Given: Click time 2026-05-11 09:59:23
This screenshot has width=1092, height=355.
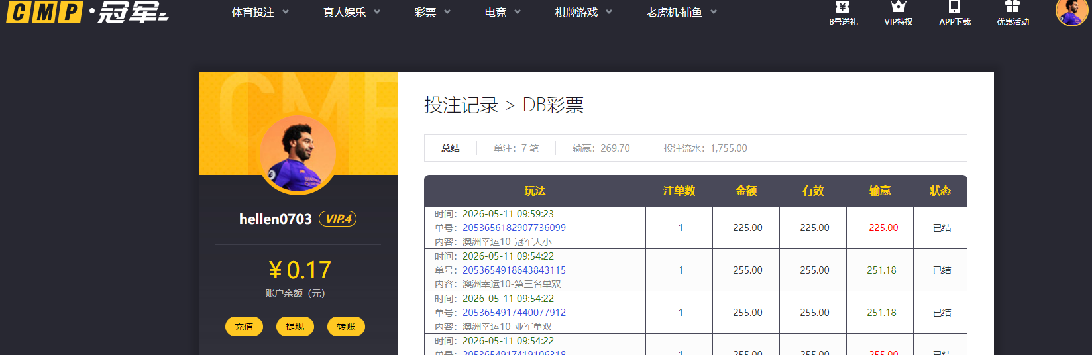Looking at the screenshot, I should tap(508, 214).
